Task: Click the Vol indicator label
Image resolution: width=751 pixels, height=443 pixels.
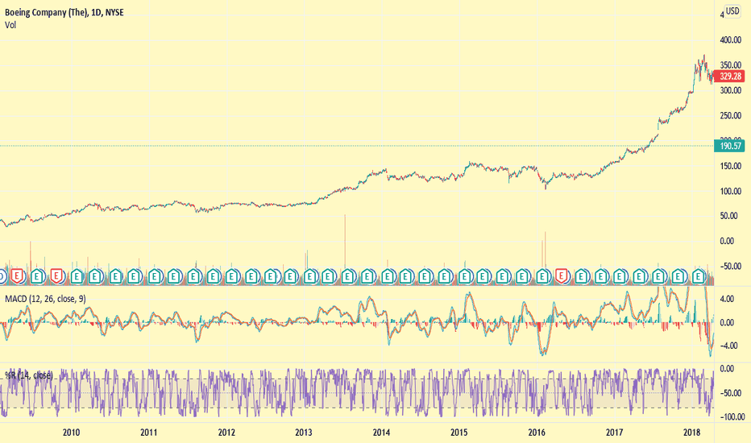Action: point(10,25)
